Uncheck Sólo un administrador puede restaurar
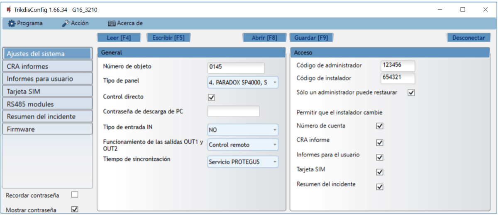This screenshot has width=498, height=215. coord(411,92)
